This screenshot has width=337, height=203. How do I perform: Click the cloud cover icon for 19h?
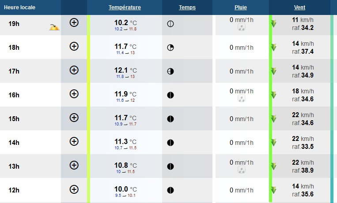[170, 24]
